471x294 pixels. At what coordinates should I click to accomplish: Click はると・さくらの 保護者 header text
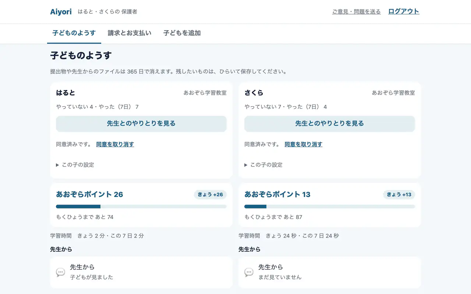(x=107, y=12)
